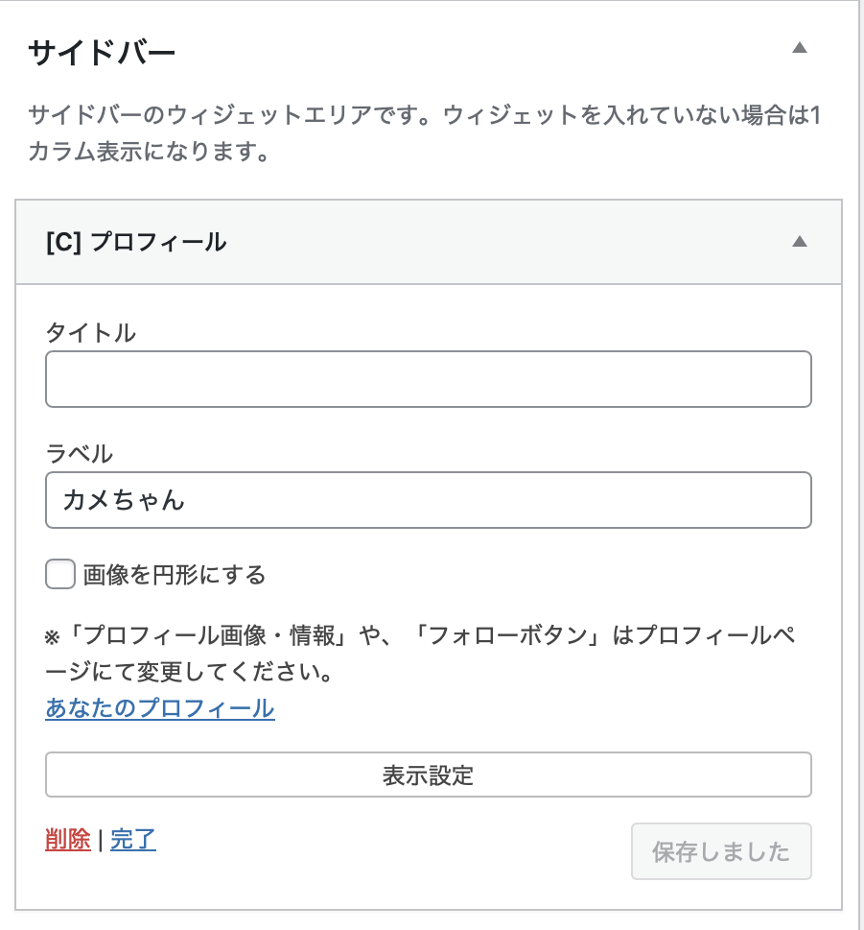Click the red 削除 link
Viewport: 864px width, 930px height.
67,841
